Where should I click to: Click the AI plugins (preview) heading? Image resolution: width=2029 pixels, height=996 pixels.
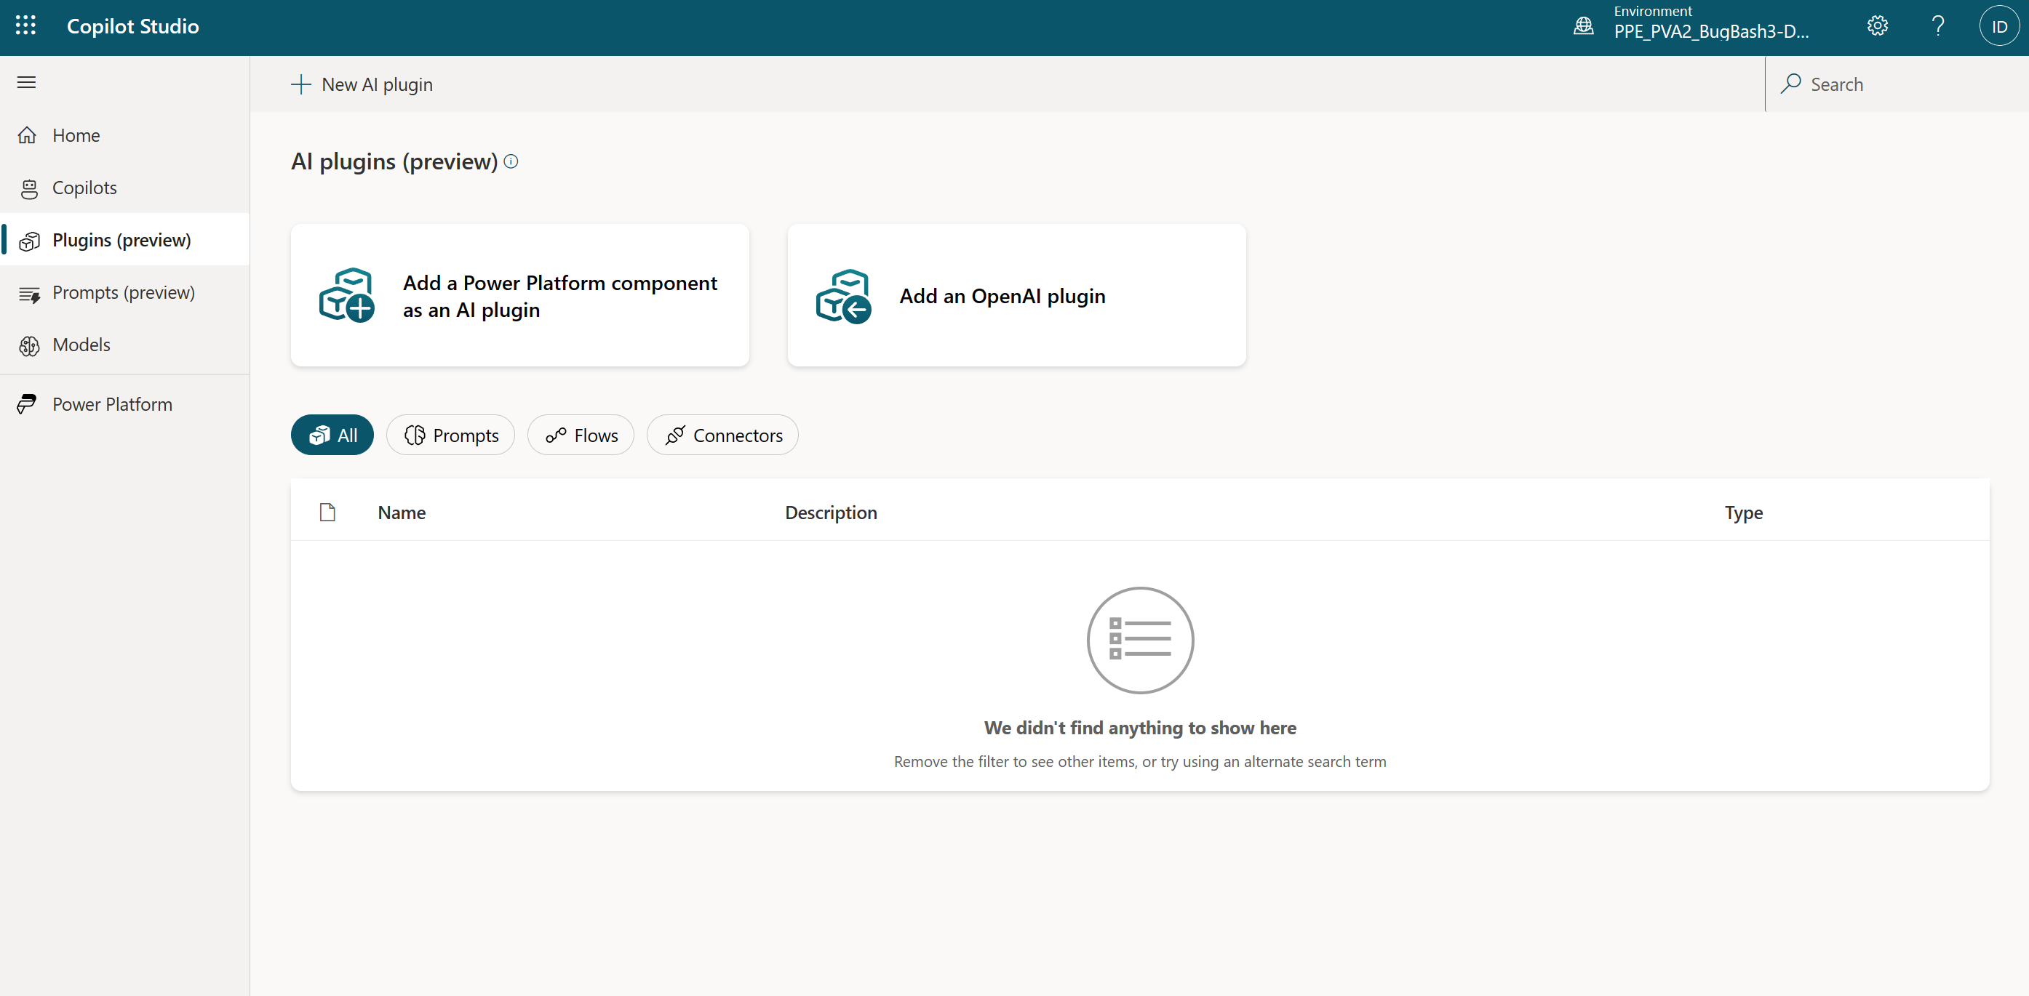pos(394,161)
